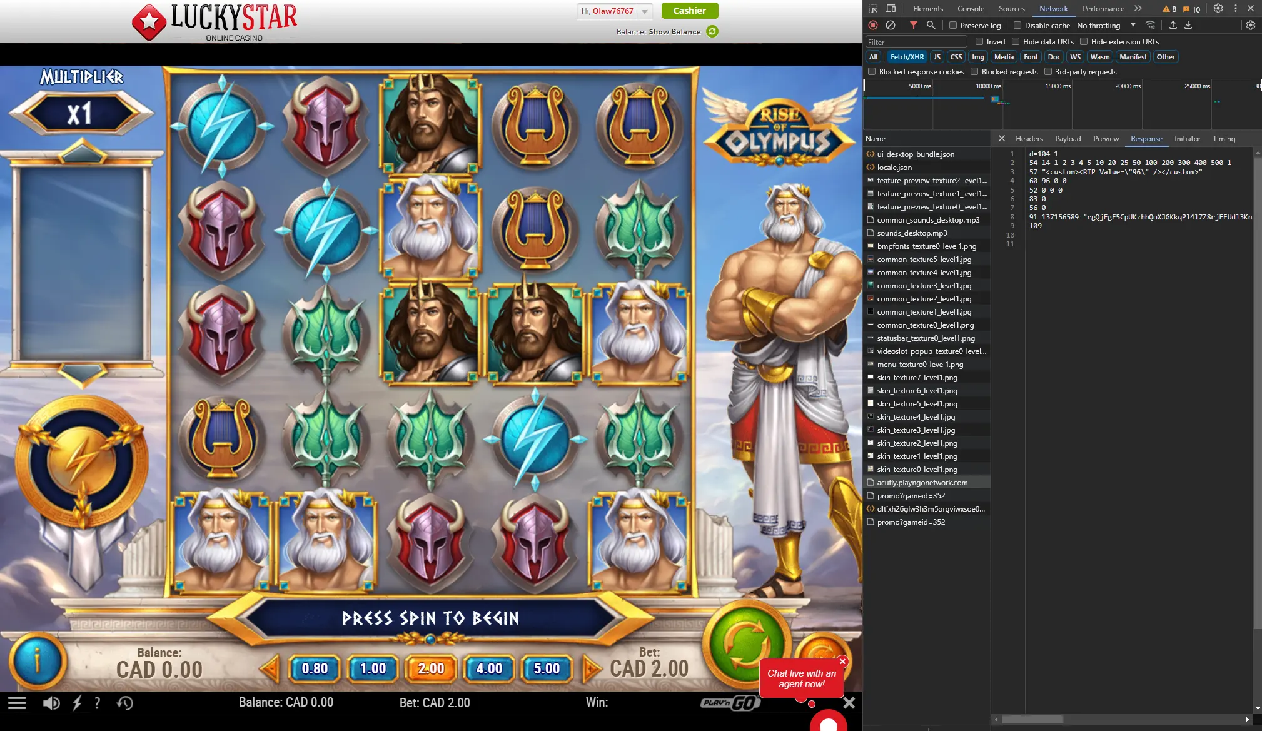Screen dimensions: 1262x731
Task: Dismiss the live chat popup
Action: click(842, 661)
